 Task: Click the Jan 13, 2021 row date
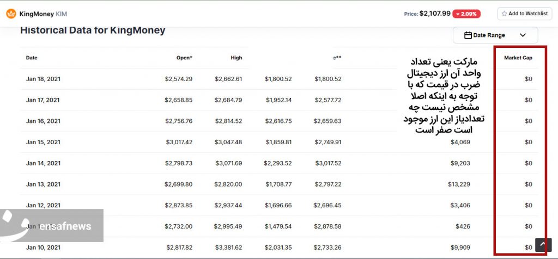click(43, 184)
